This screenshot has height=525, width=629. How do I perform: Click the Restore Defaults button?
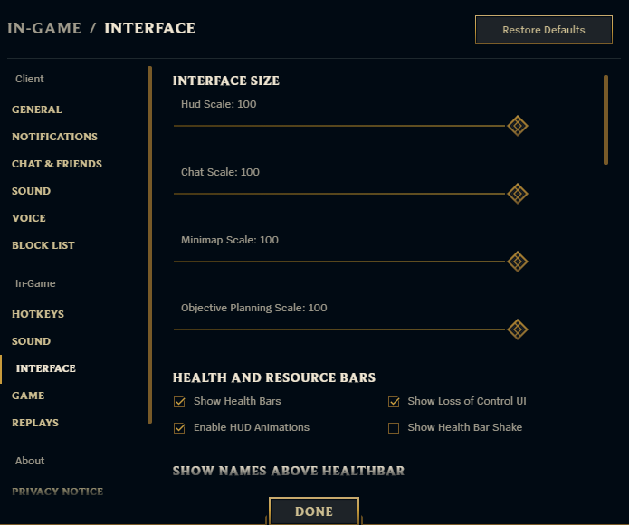pos(543,30)
